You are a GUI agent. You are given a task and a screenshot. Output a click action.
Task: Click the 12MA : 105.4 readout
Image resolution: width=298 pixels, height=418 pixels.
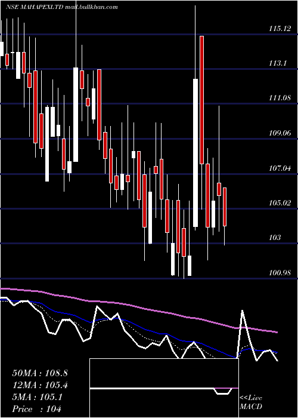click(40, 385)
